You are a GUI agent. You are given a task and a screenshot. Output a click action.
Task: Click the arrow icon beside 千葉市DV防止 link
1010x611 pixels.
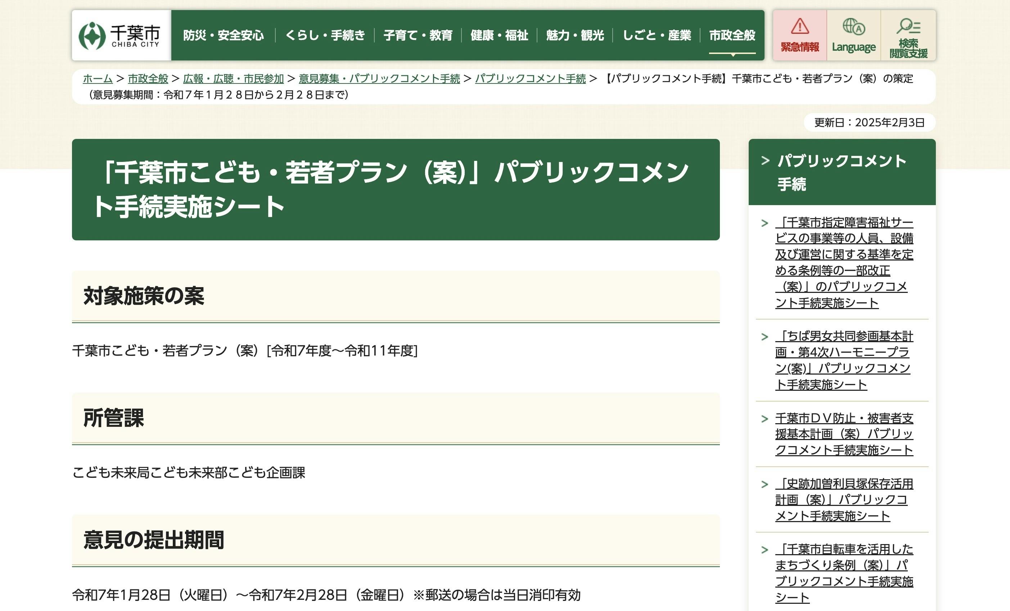point(765,419)
